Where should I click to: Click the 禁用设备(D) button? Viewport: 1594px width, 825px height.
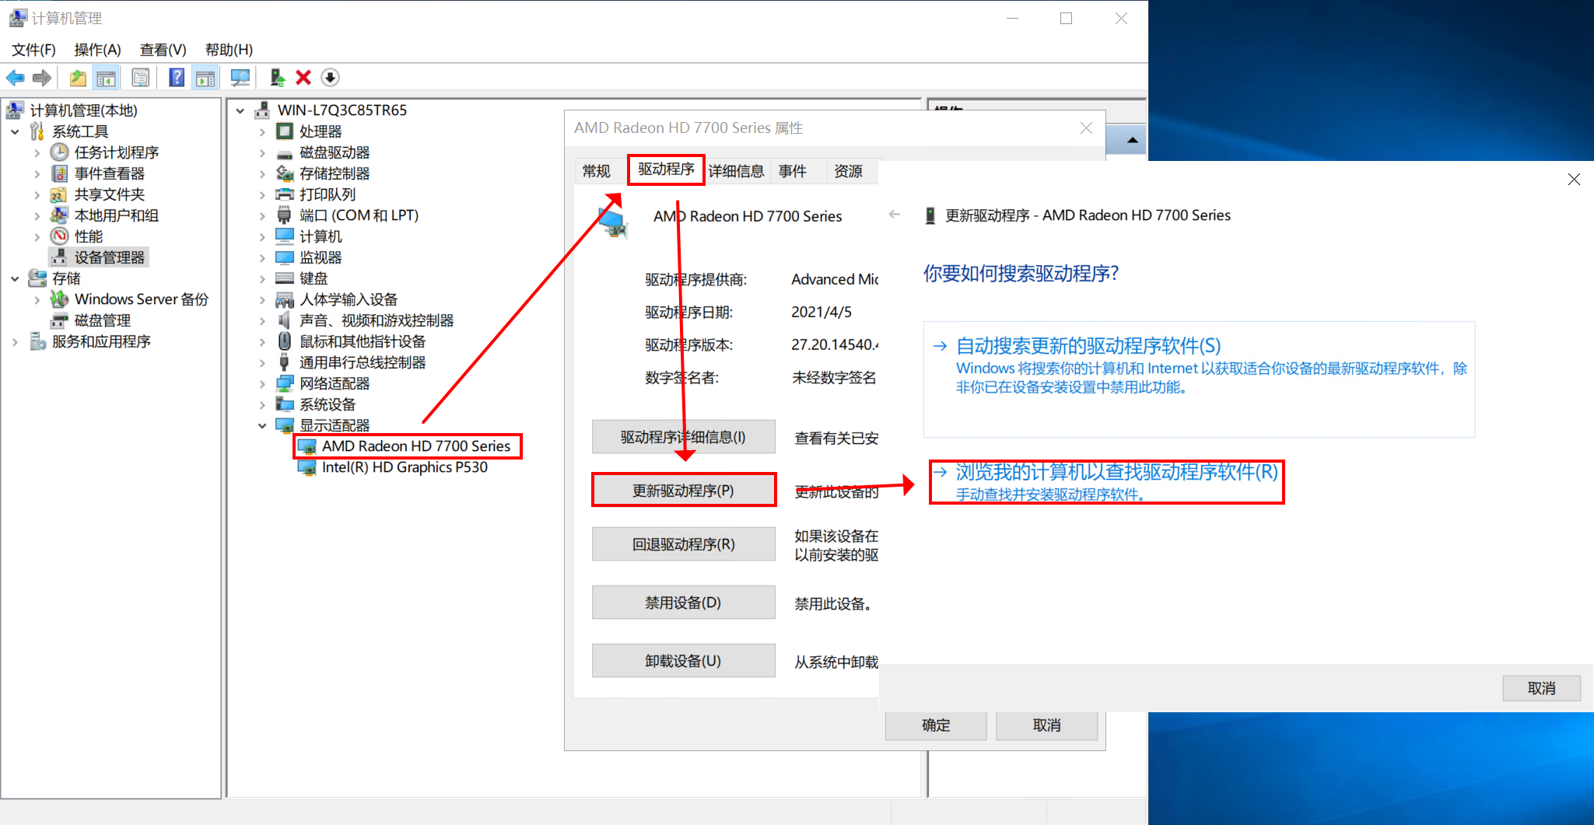click(x=683, y=603)
